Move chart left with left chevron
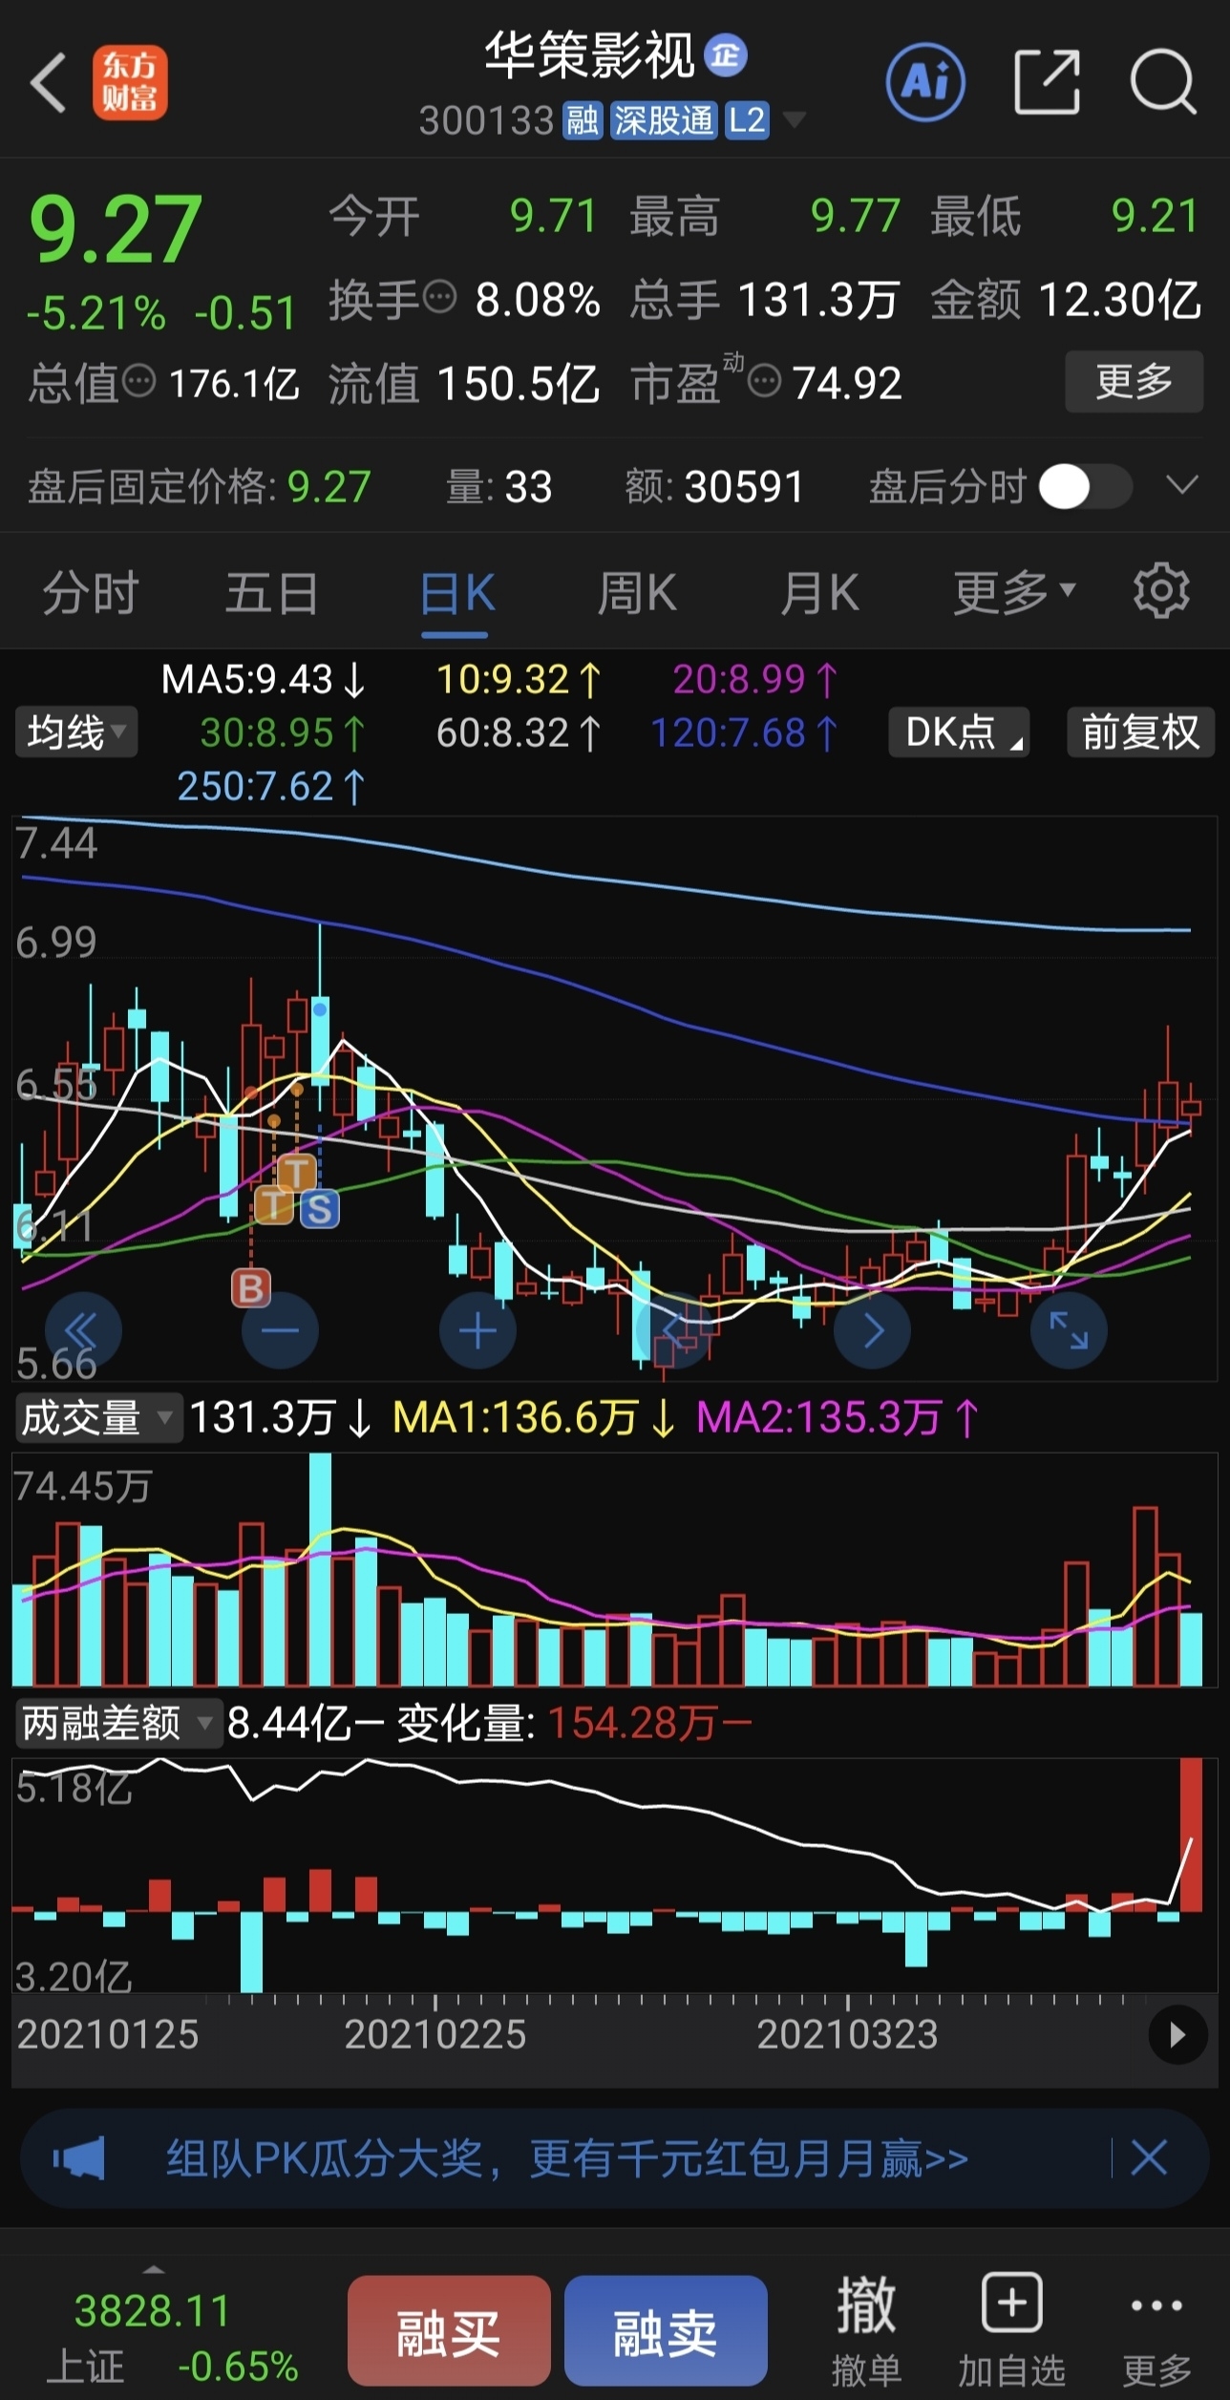Viewport: 1230px width, 2400px height. 674,1329
